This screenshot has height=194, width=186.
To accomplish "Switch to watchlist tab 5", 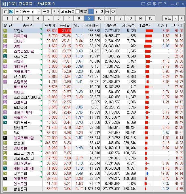I will (48, 18).
